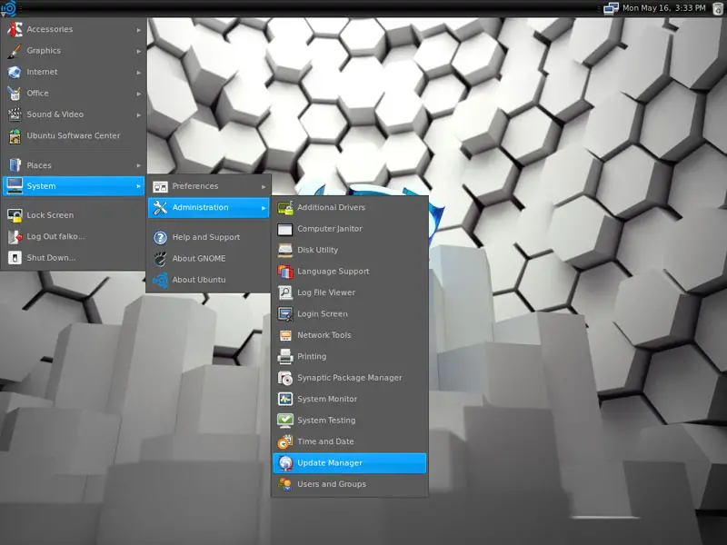
Task: Click the About Ubuntu label
Action: (x=199, y=280)
